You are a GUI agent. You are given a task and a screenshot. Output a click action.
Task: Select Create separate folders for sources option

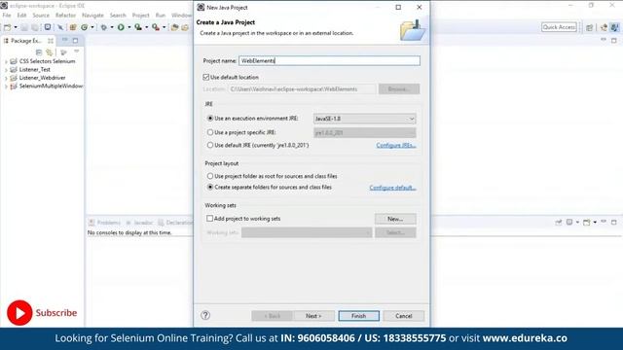(210, 187)
